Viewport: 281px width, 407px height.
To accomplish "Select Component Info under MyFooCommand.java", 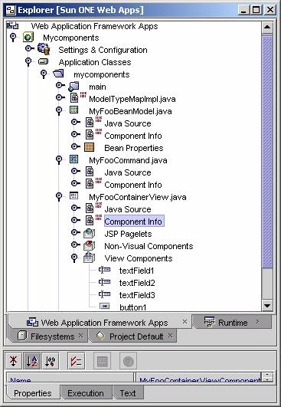I will pyautogui.click(x=133, y=185).
